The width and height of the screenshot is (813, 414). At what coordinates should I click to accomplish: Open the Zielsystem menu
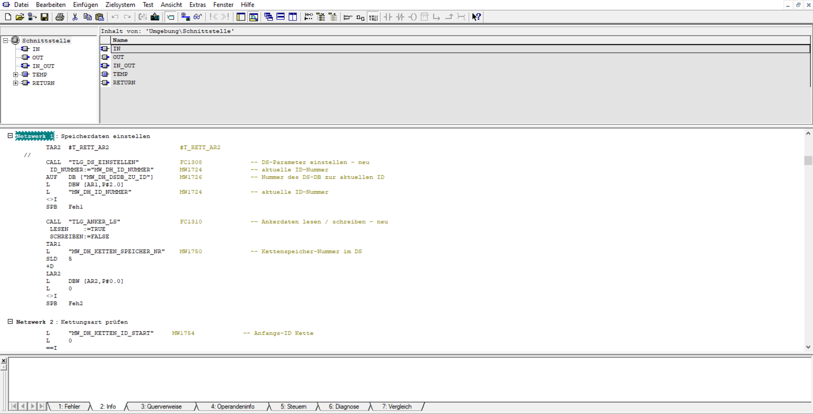[x=120, y=5]
